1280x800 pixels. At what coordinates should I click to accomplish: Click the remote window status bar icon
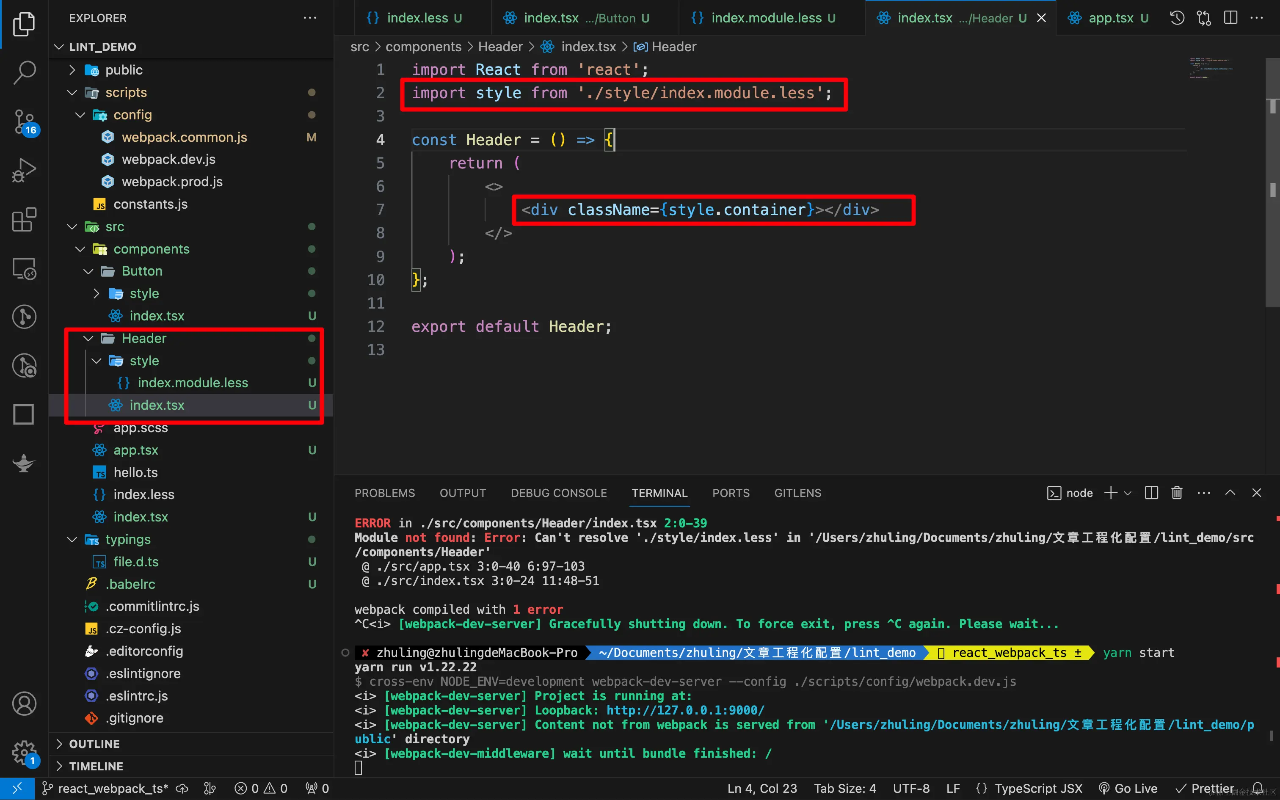[x=17, y=788]
